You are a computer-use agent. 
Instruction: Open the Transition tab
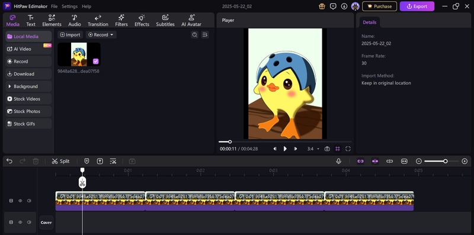[98, 21]
